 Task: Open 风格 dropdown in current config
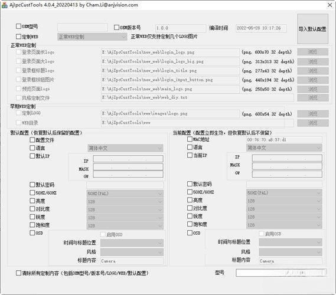click(291, 252)
